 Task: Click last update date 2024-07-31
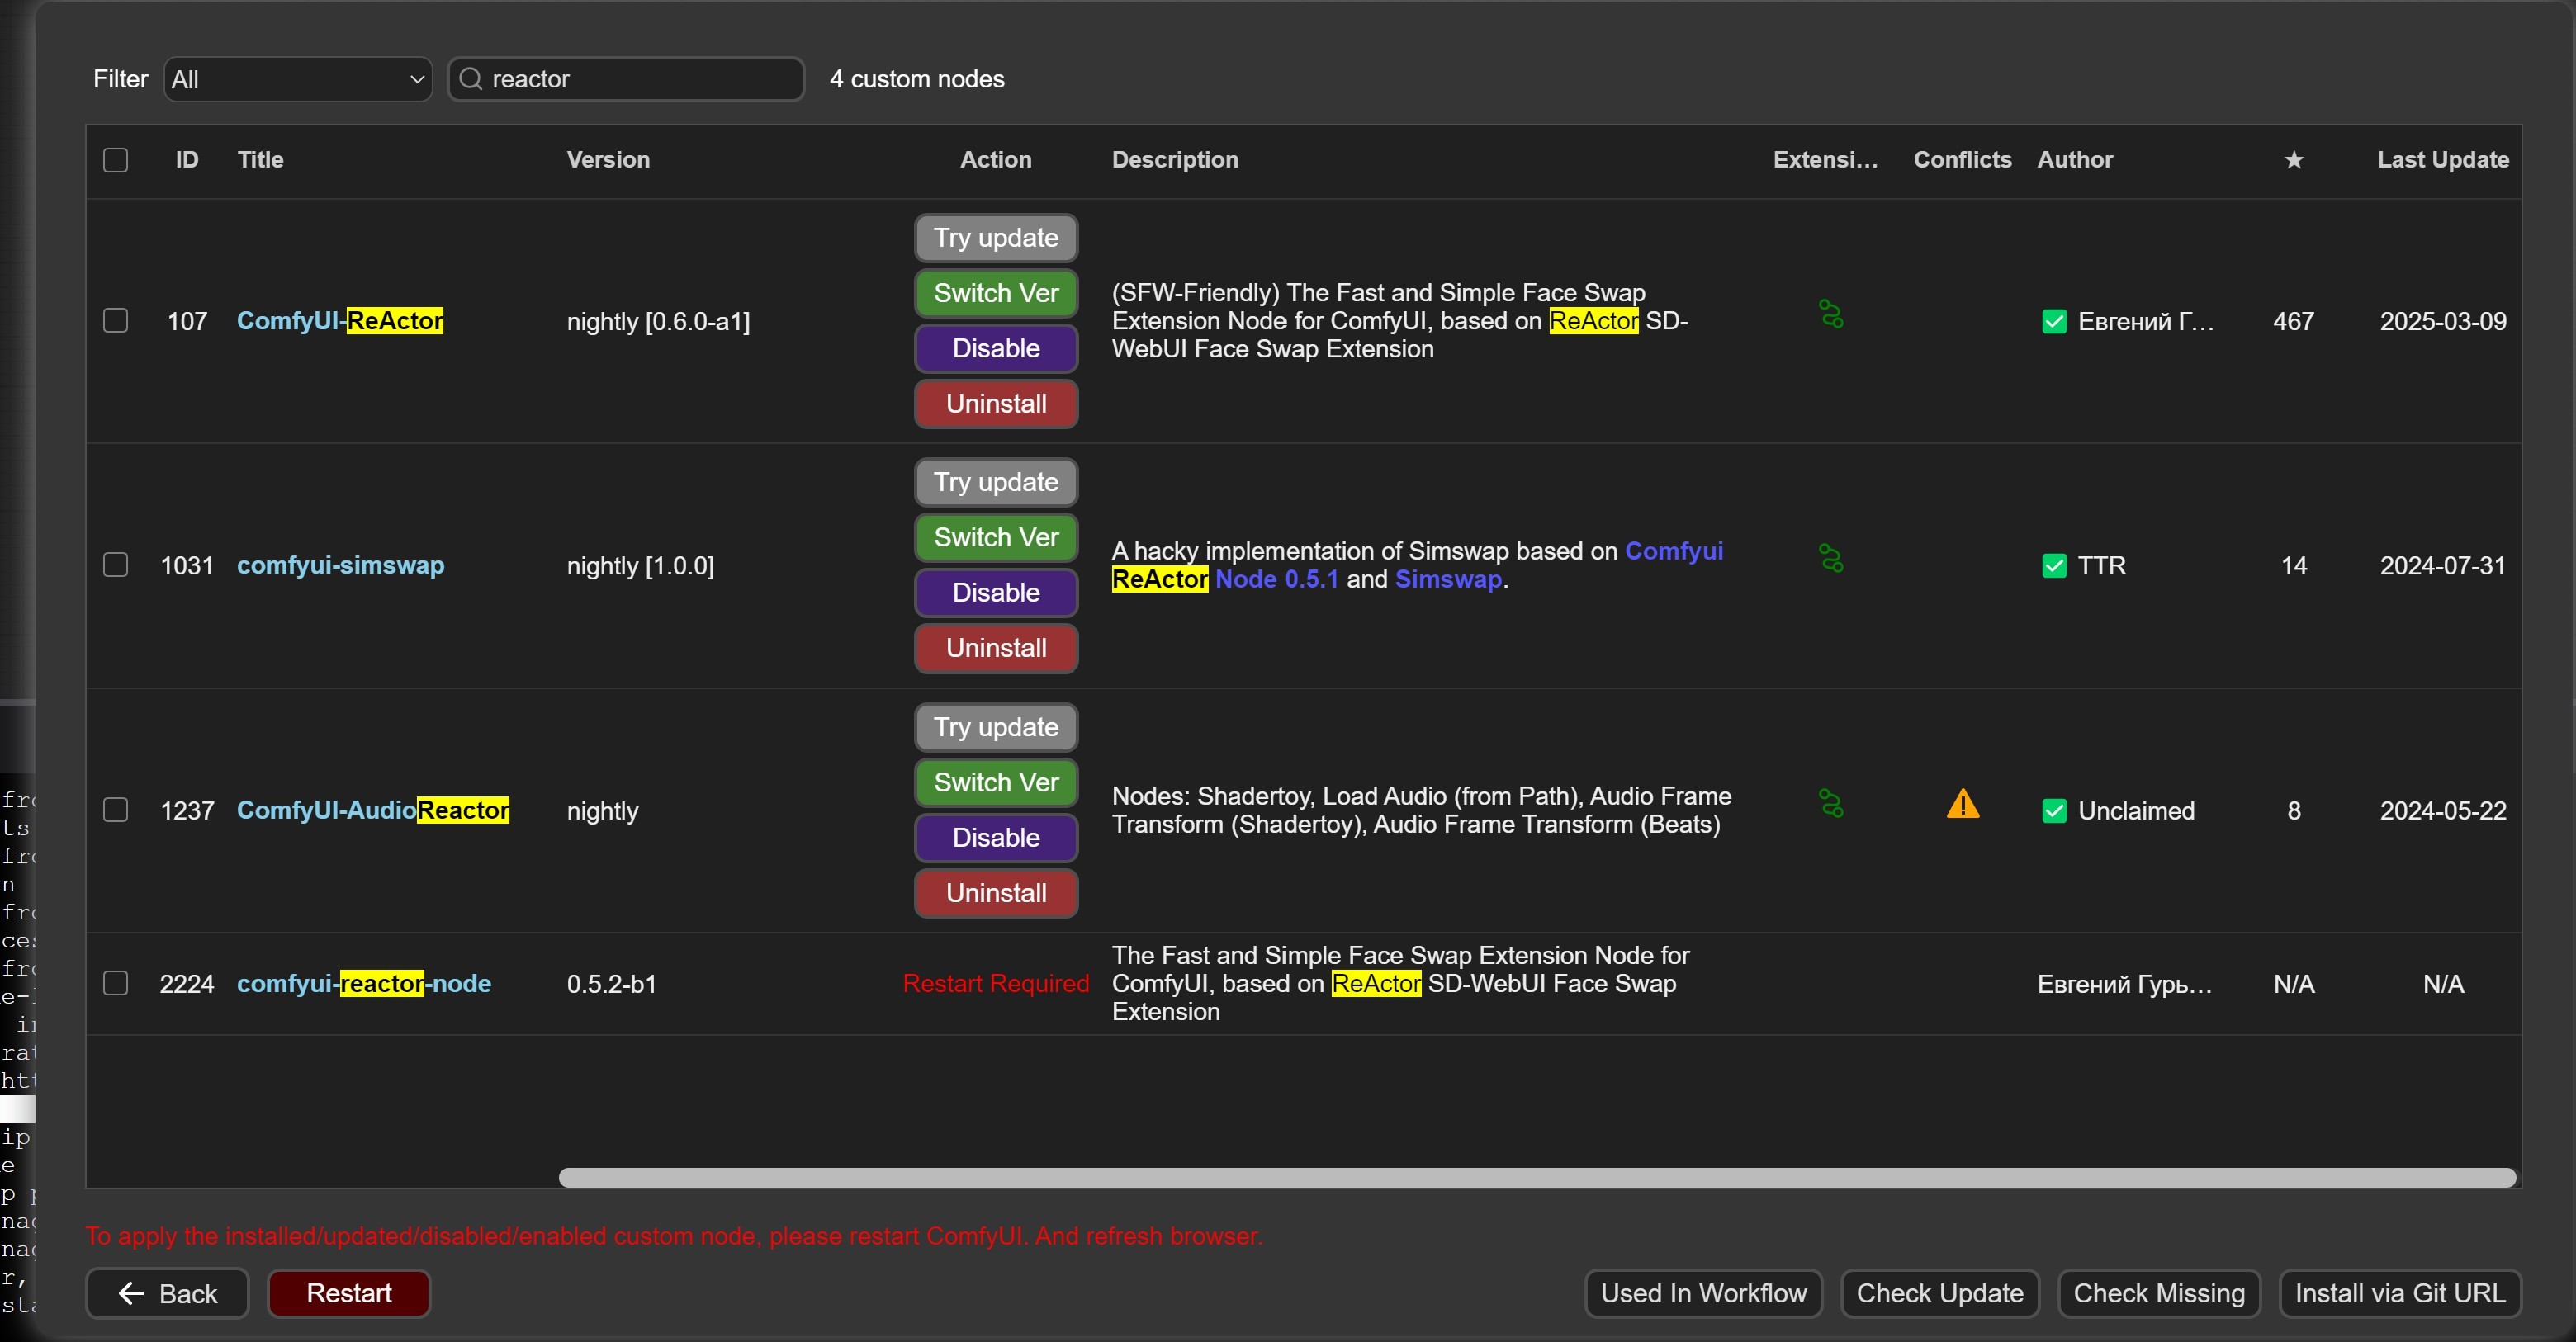(2443, 566)
